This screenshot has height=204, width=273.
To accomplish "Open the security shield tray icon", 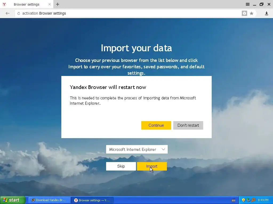I will (243, 200).
